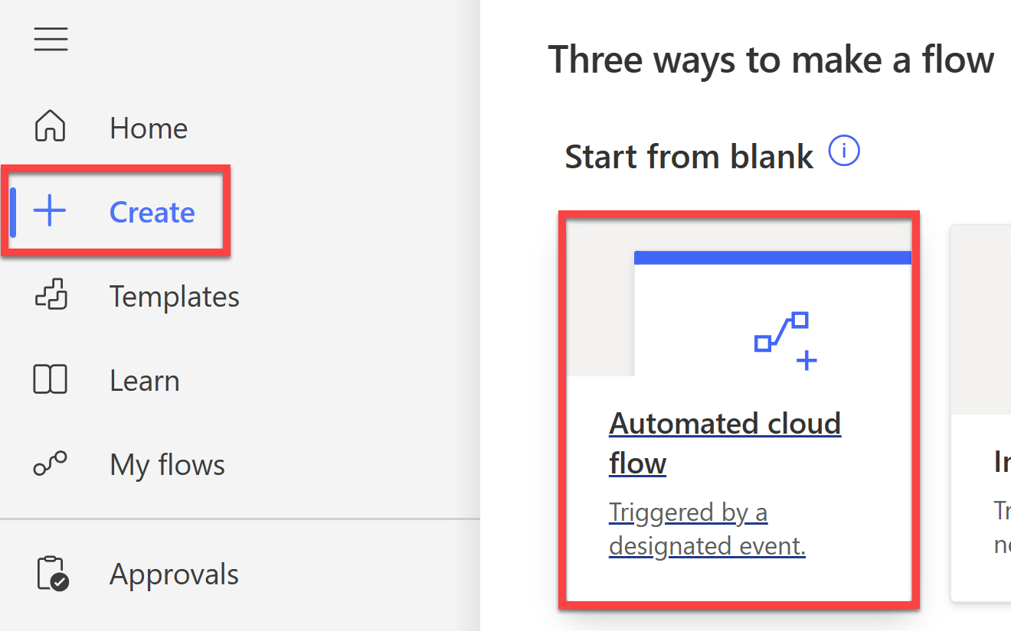The height and width of the screenshot is (631, 1011).
Task: Click the Three ways to make a flow heading
Action: pyautogui.click(x=771, y=59)
